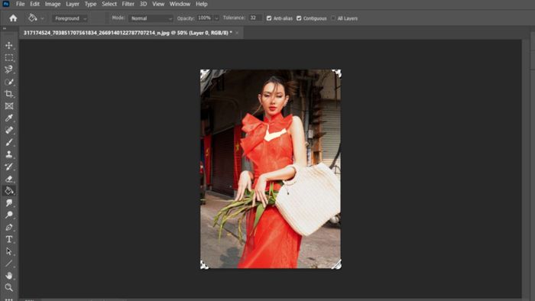Viewport: 535px width, 301px height.
Task: Open the View menu
Action: click(x=158, y=4)
